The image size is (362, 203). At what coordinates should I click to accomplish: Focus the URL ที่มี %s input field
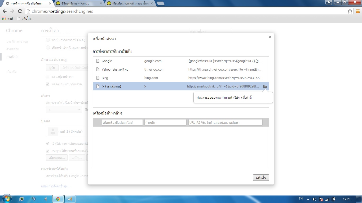(225, 122)
